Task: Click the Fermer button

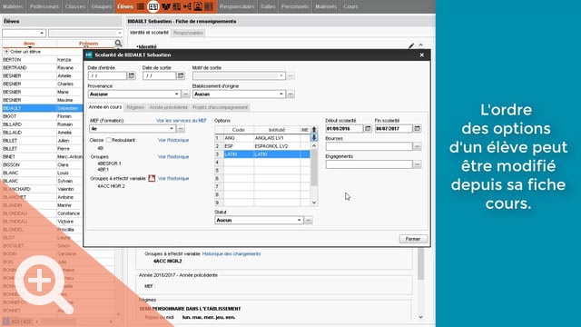Action: (413, 239)
